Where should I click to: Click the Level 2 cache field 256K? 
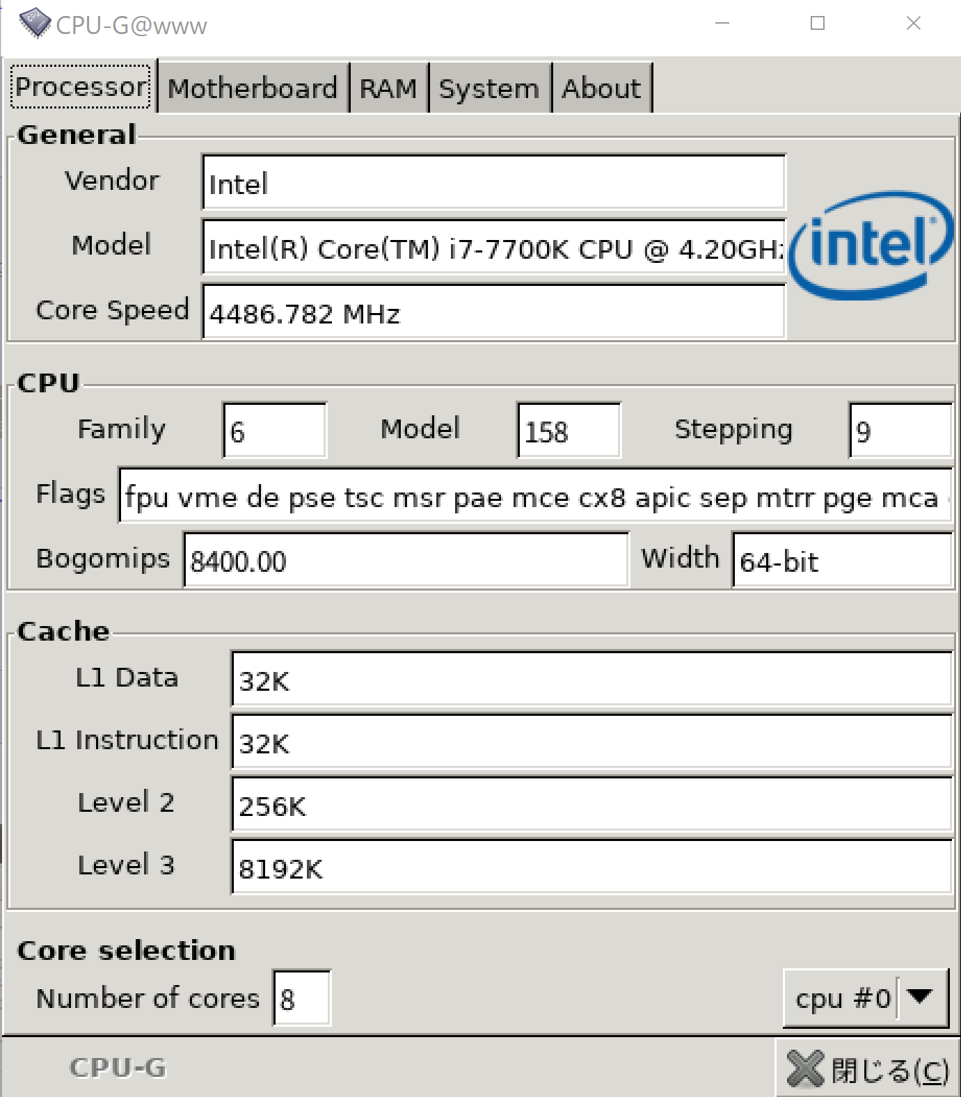point(591,803)
